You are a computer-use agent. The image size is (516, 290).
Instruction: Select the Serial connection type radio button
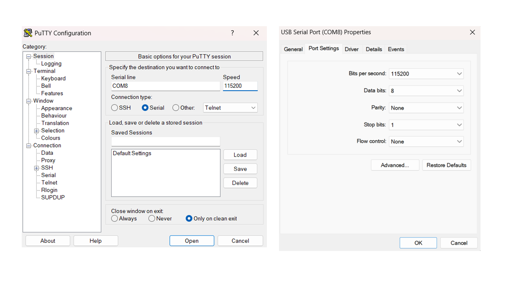(145, 108)
